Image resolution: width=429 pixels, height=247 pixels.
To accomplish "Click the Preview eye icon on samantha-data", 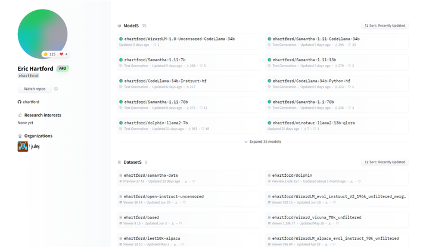I will pos(120,182).
